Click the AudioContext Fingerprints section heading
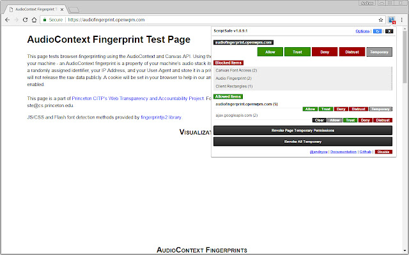The width and height of the screenshot is (409, 255). coord(202,250)
